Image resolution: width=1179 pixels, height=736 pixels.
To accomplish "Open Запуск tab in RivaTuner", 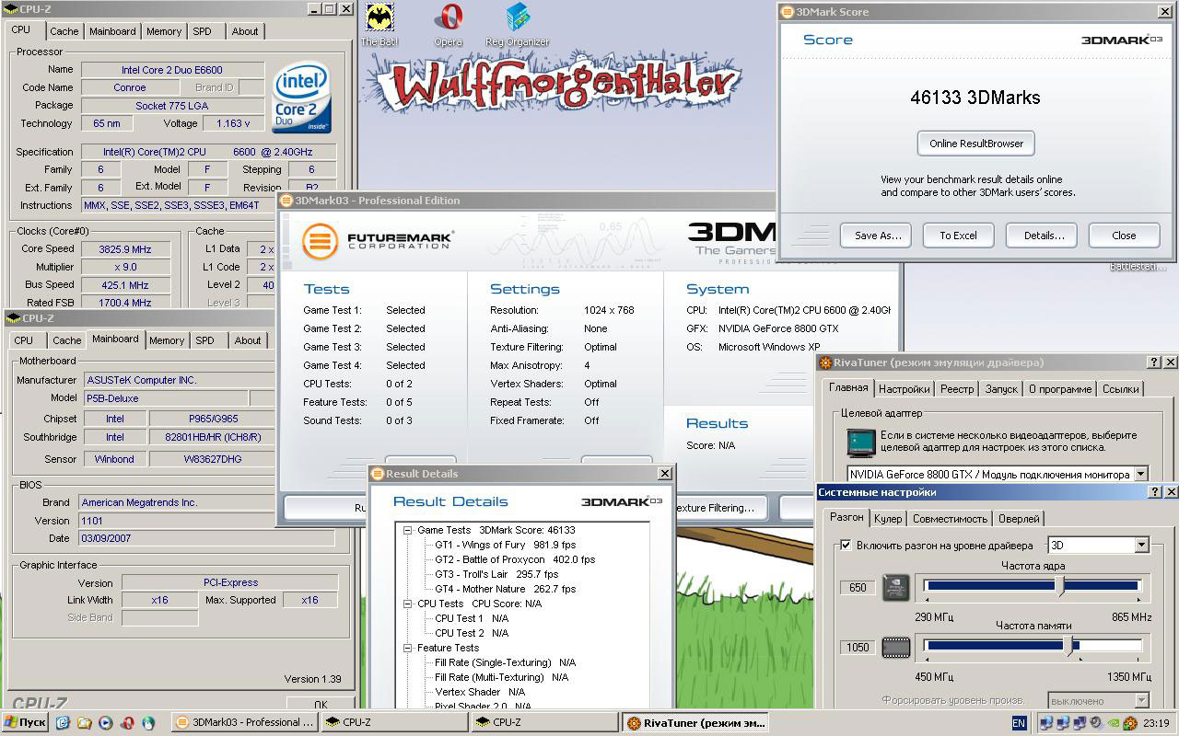I will [x=1001, y=389].
